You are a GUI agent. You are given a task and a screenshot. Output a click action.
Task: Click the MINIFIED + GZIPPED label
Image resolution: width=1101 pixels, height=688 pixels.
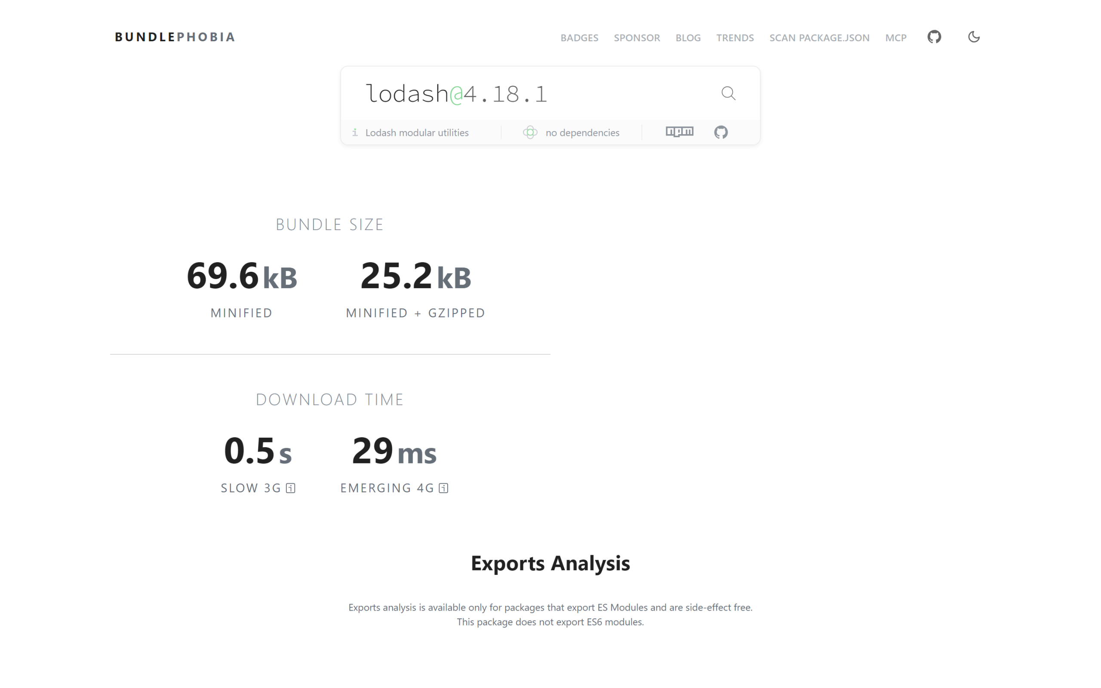[415, 313]
